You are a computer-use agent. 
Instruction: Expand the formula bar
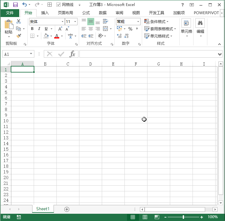pyautogui.click(x=220, y=54)
